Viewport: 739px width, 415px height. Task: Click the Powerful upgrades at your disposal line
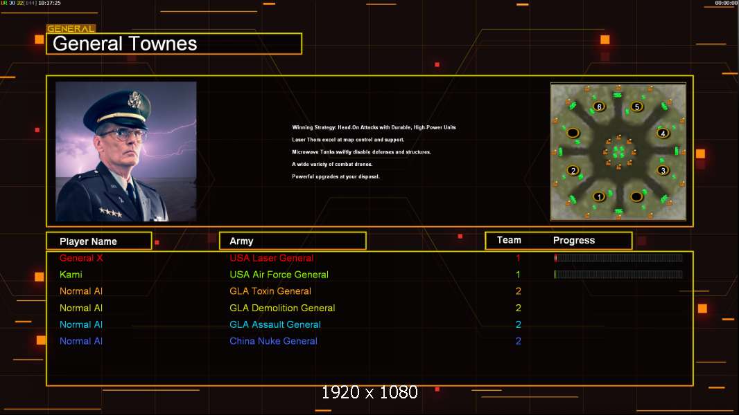pyautogui.click(x=336, y=176)
